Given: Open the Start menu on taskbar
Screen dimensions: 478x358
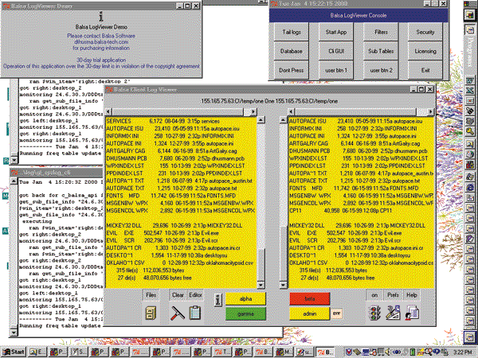Looking at the screenshot, I should [x=14, y=351].
